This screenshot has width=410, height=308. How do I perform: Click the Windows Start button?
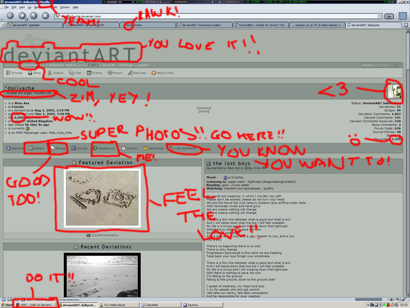[x=7, y=305]
